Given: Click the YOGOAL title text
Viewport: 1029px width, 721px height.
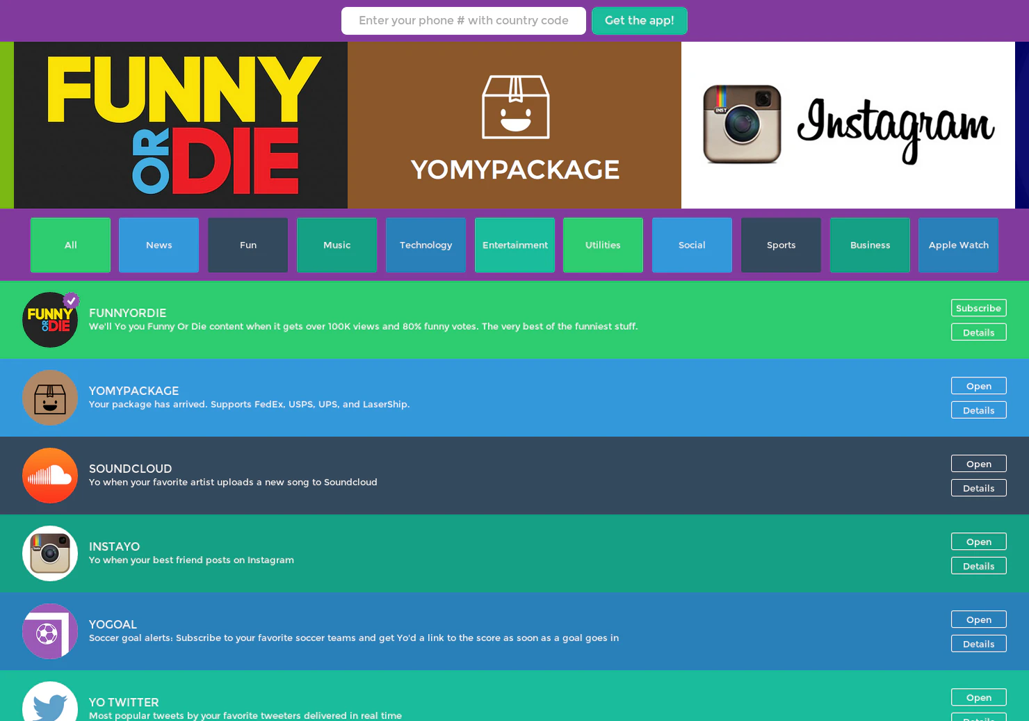Looking at the screenshot, I should [113, 624].
